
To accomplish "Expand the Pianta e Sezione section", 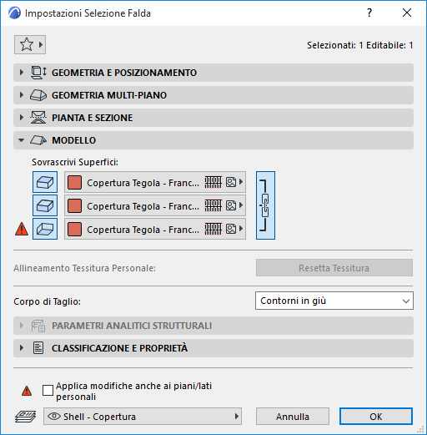I will pos(213,118).
